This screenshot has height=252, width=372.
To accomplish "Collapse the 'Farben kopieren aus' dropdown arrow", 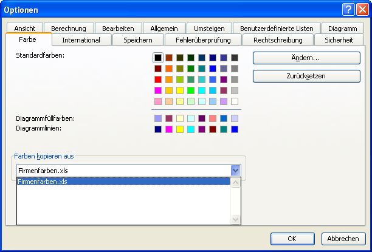I will pos(236,171).
